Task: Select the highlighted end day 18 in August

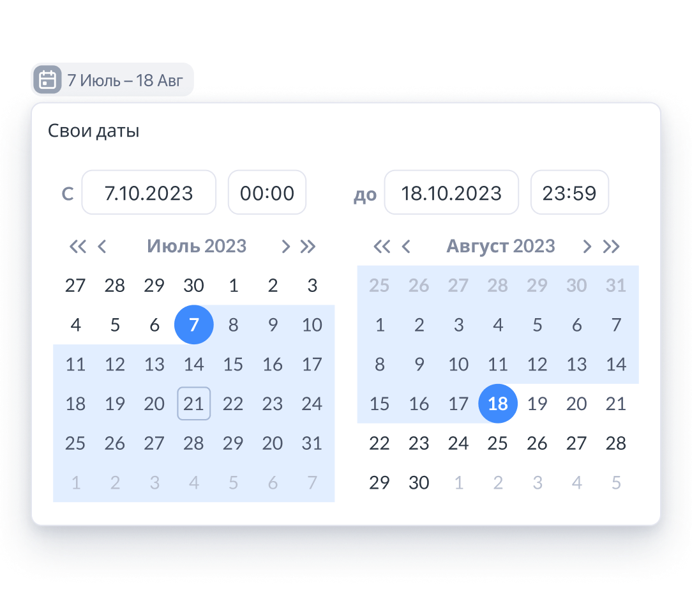Action: (498, 404)
